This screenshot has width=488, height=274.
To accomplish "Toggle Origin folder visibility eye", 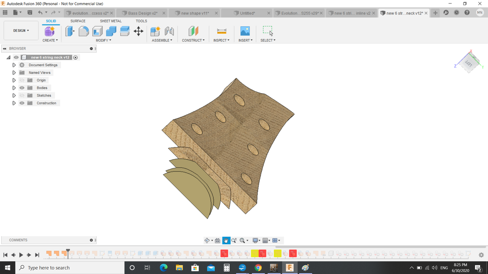I will pyautogui.click(x=22, y=80).
